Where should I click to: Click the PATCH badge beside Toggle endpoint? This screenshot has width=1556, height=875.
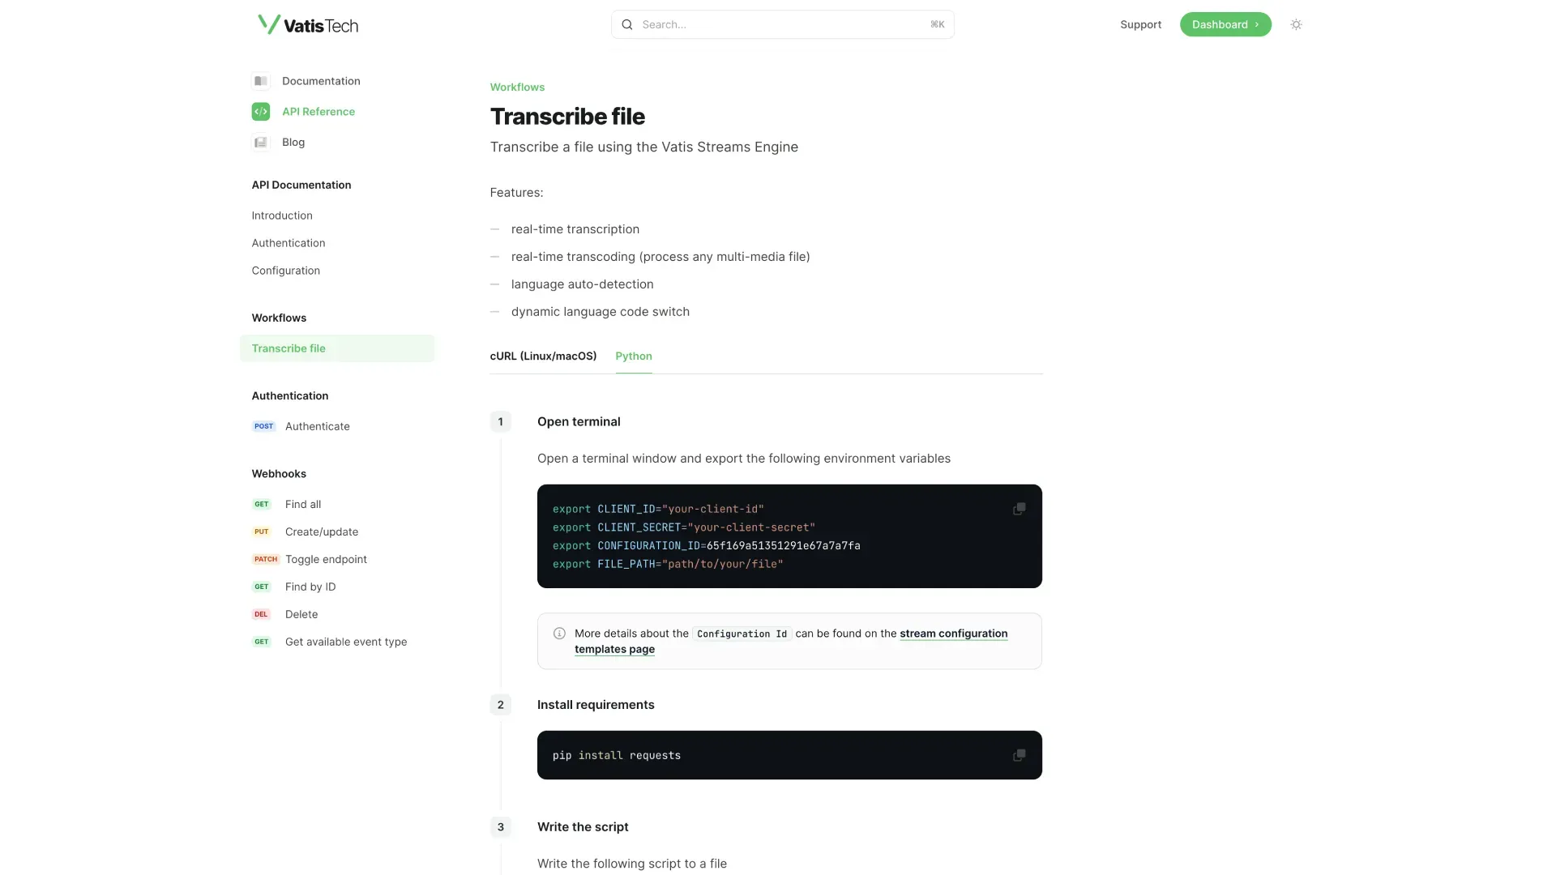pyautogui.click(x=266, y=559)
